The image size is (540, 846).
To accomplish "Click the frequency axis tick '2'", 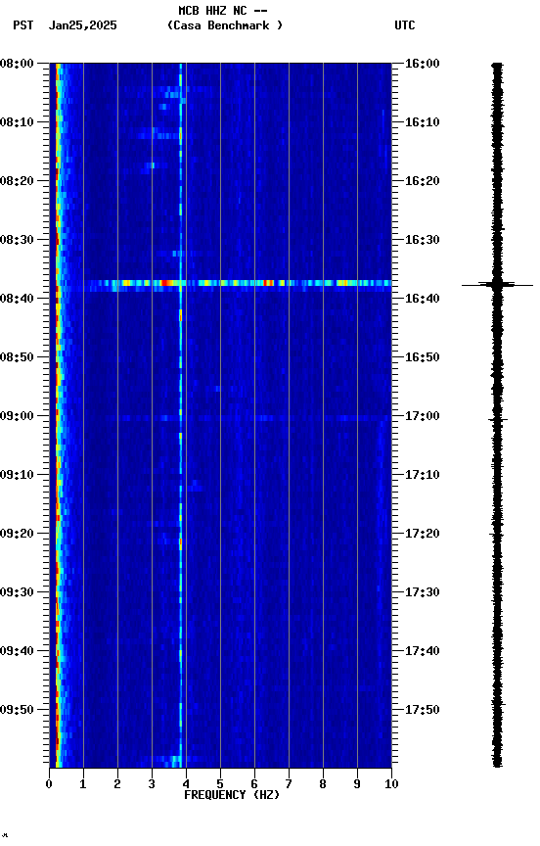I will 117,784.
